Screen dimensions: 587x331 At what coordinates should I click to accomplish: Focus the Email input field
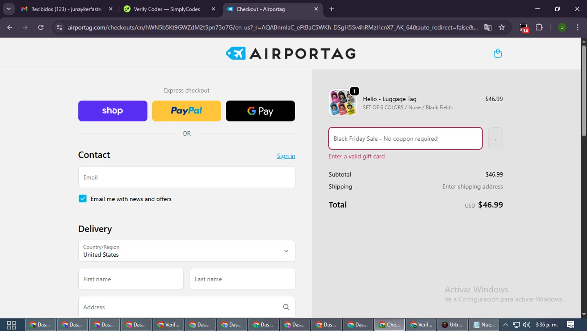tap(187, 177)
